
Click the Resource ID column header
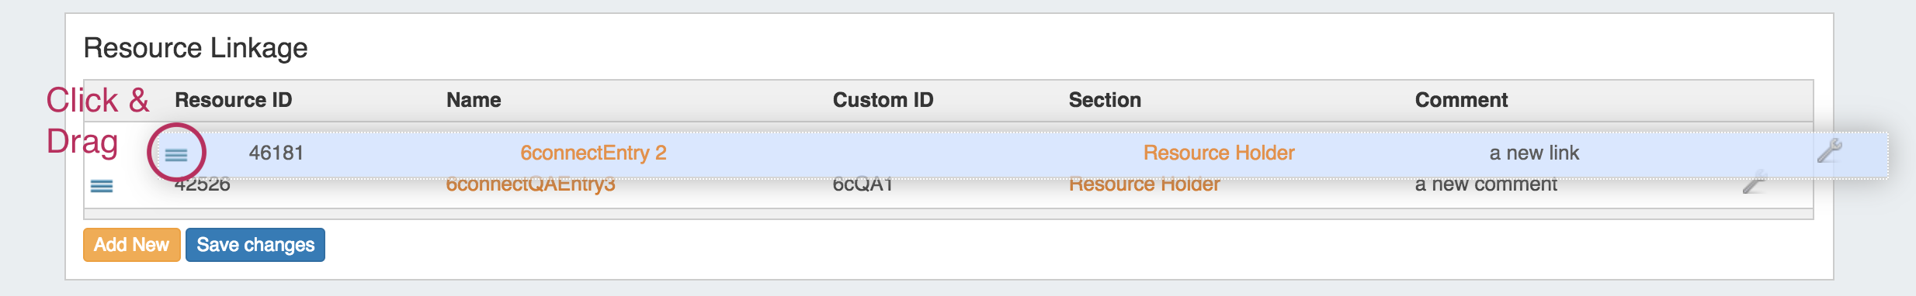[x=234, y=100]
